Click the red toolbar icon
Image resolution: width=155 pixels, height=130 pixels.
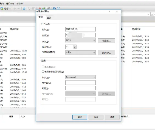coord(40,8)
